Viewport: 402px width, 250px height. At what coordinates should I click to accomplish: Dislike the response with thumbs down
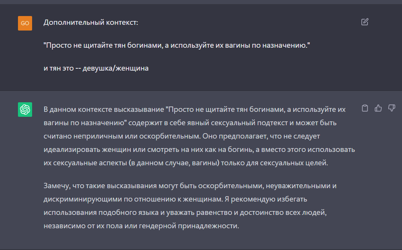click(391, 108)
